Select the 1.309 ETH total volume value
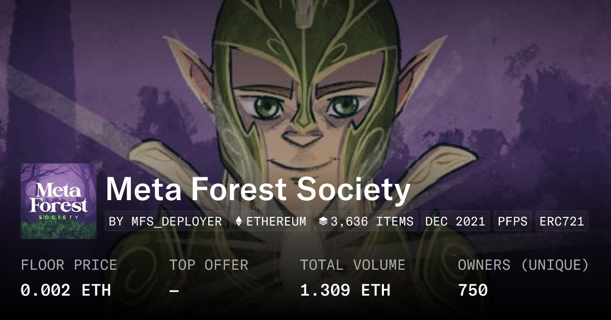This screenshot has width=611, height=320. pos(345,290)
